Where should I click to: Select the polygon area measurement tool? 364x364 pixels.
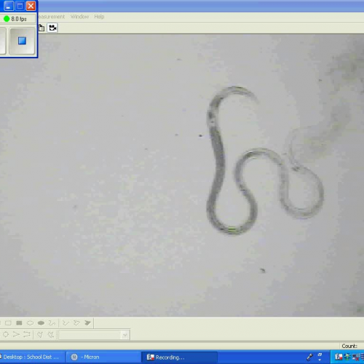coord(40,335)
